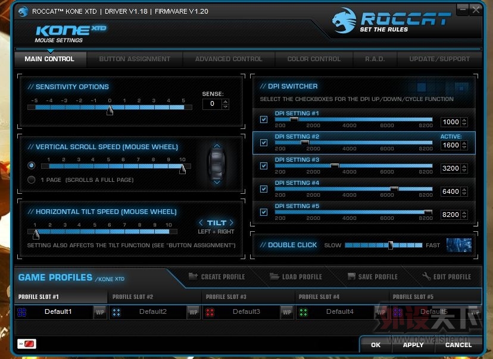Viewport: 493px width, 359px height.
Task: Minimize the ROCCAT driver window
Action: 463,10
